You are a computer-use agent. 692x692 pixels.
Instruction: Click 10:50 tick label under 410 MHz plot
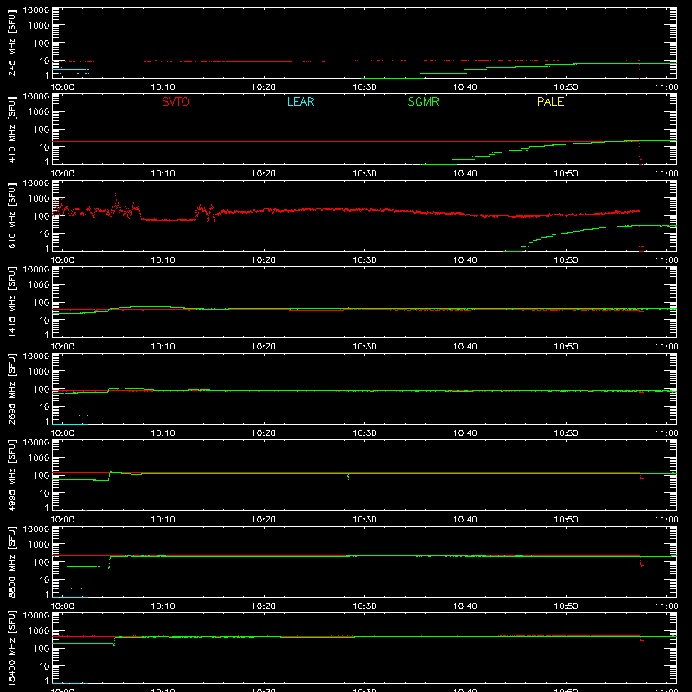[566, 174]
